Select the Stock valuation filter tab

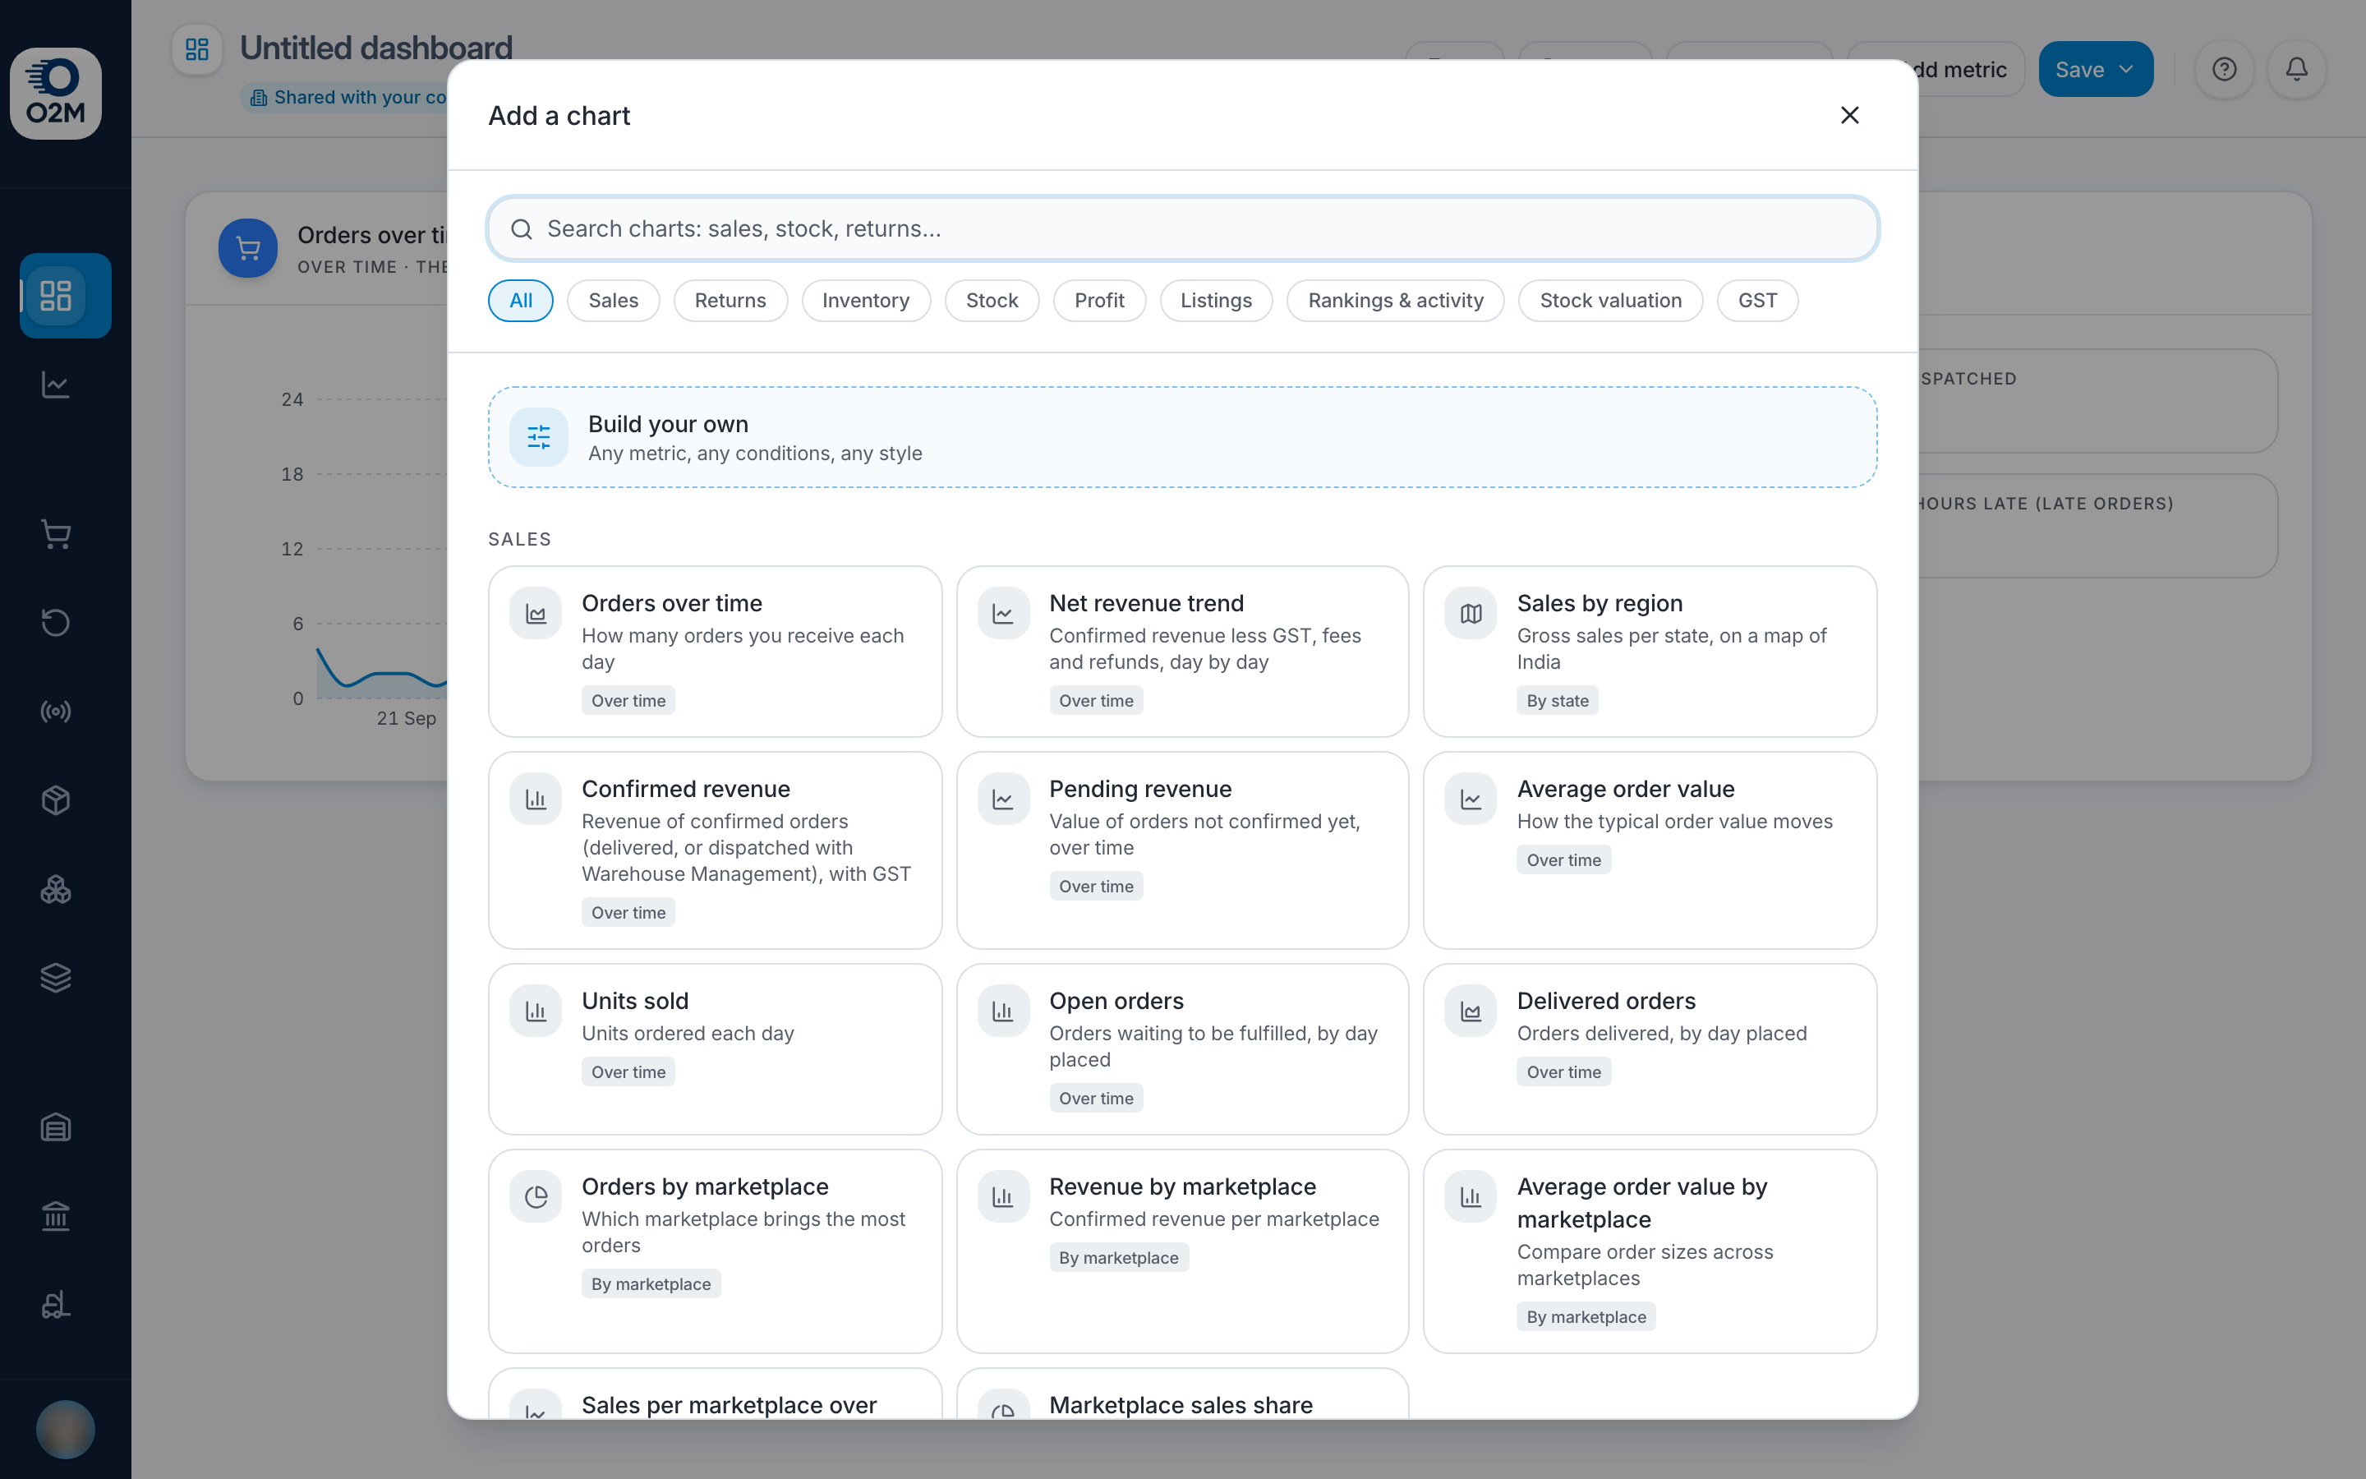(1610, 300)
